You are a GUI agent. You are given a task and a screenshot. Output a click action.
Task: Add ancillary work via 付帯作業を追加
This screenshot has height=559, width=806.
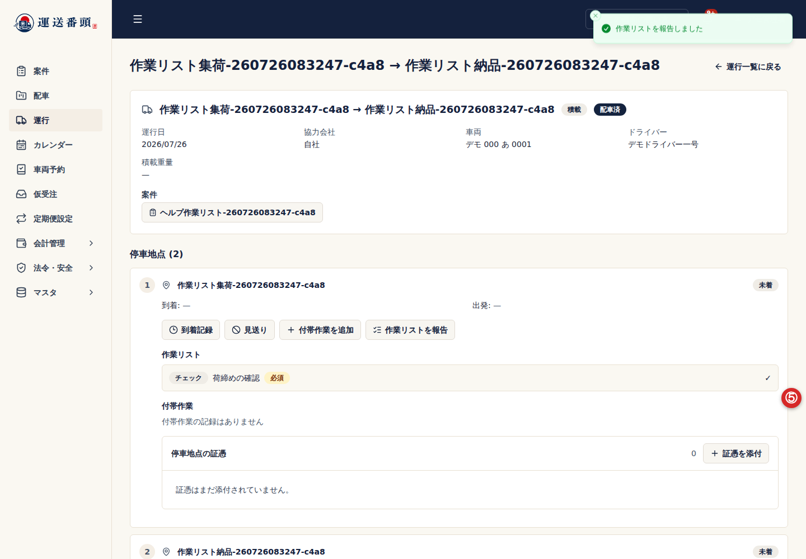[x=320, y=330]
